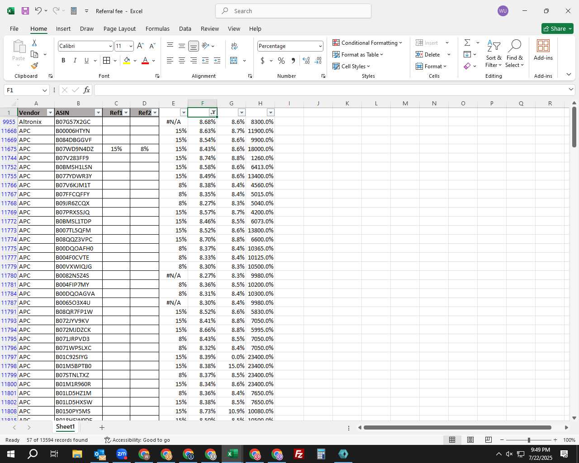Select cell with ASIN B07WD9N4DZ

tap(78, 149)
